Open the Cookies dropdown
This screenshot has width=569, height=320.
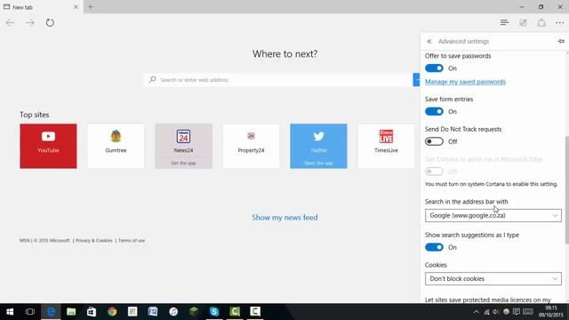click(493, 278)
